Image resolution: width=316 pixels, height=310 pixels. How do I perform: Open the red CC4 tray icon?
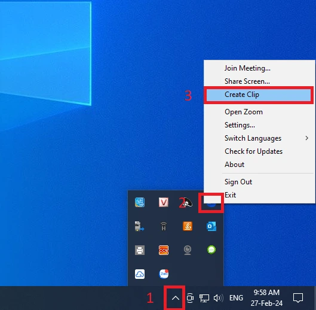tap(164, 250)
